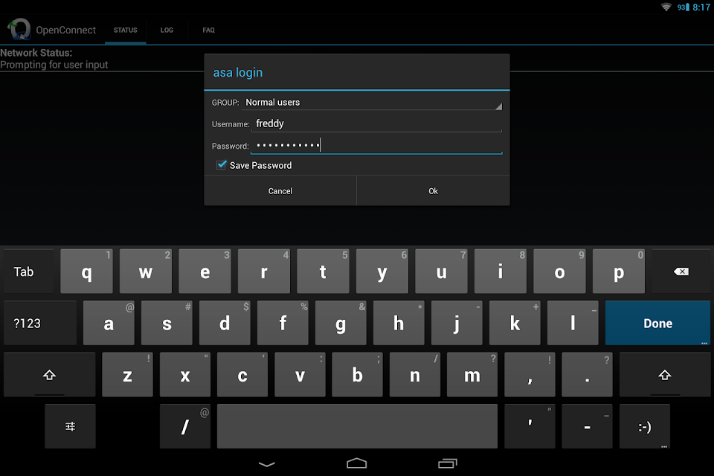714x476 pixels.
Task: Uncheck the Save Password checkbox
Action: coord(222,165)
